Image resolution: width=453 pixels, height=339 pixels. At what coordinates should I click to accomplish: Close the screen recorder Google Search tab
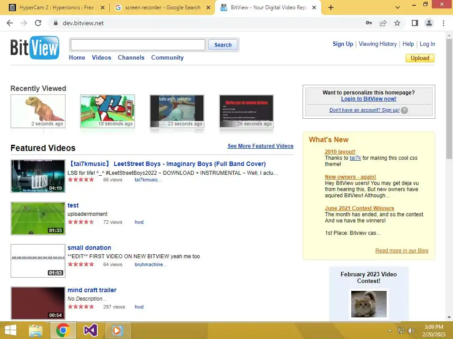coord(208,8)
